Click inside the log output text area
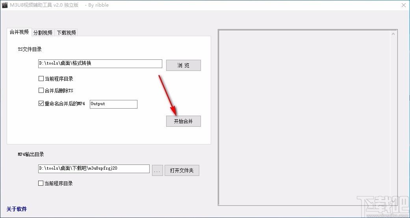Image resolution: width=410 pixels, height=218 pixels. pyautogui.click(x=304, y=118)
